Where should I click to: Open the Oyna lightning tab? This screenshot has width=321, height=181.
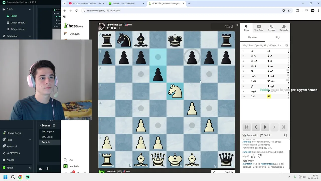(x=246, y=28)
